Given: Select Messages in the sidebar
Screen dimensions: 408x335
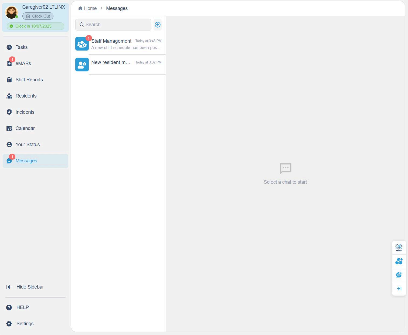Looking at the screenshot, I should [26, 161].
